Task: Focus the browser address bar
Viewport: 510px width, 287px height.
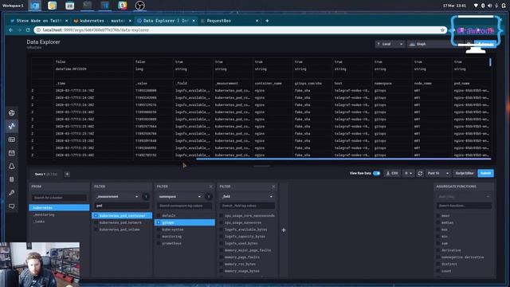Action: pos(241,30)
